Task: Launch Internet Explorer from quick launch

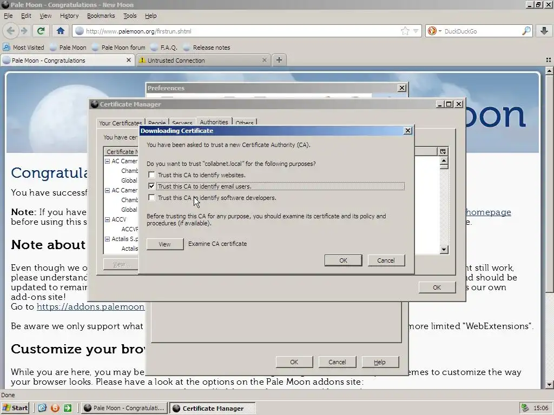Action: tap(42, 408)
